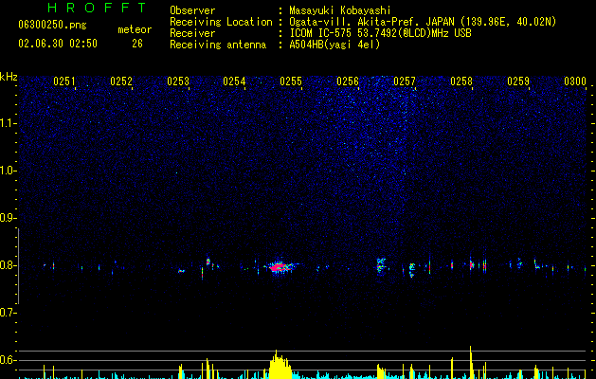Click the tallest yellow level bar near 0258
Screen dimensions: 596x379
click(x=471, y=362)
